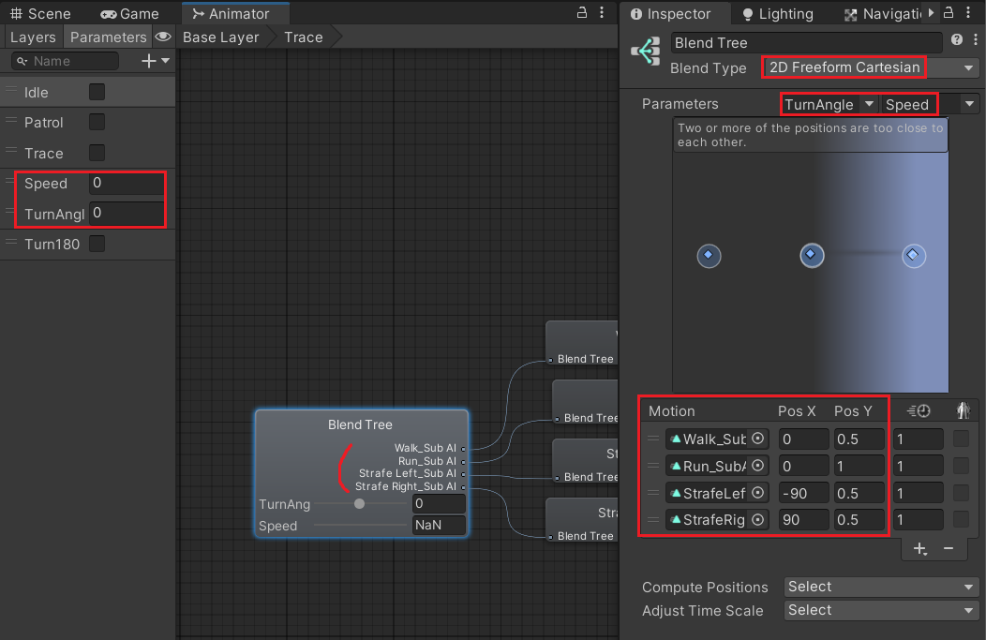Image resolution: width=986 pixels, height=640 pixels.
Task: Remove motion with the minus icon
Action: coord(949,549)
